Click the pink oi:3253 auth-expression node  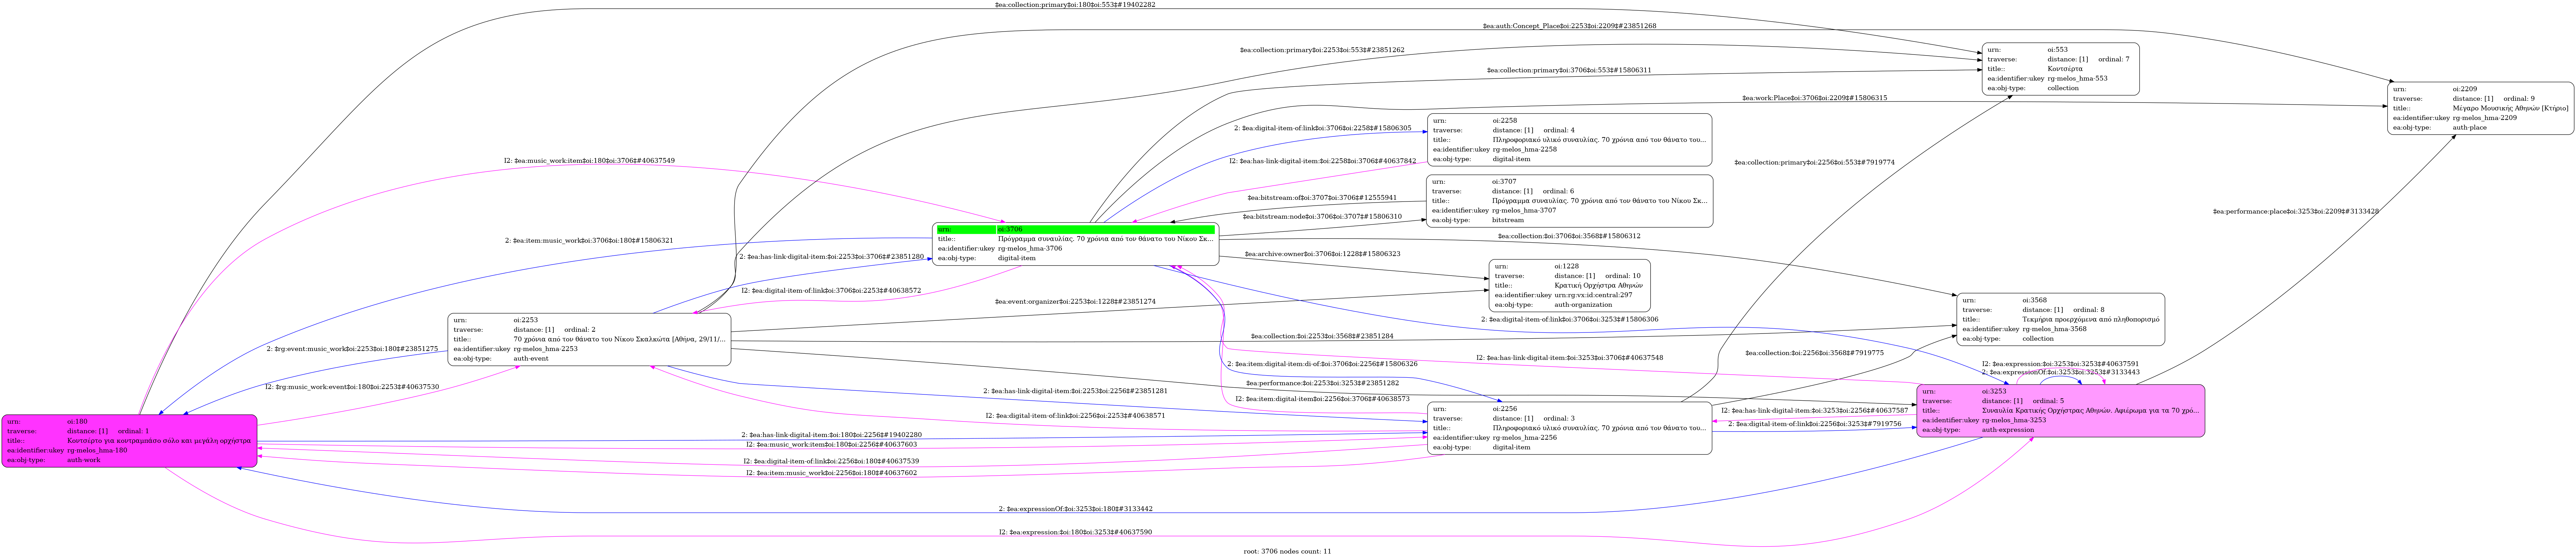click(x=2060, y=410)
